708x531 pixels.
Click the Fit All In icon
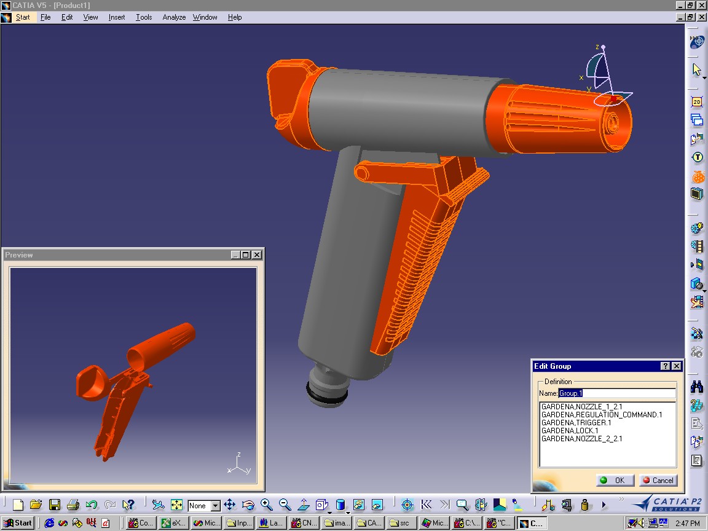click(176, 505)
